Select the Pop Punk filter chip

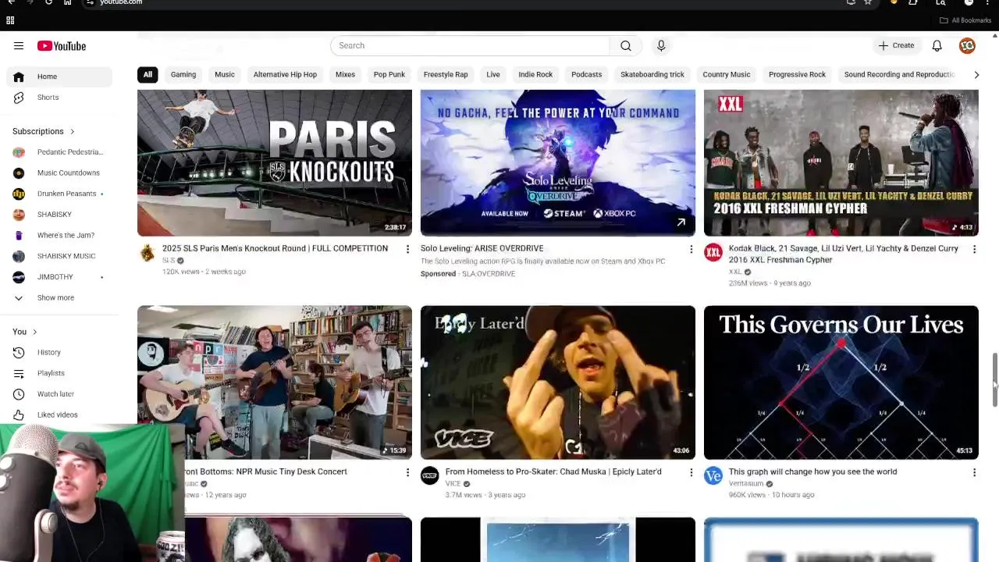(x=389, y=74)
